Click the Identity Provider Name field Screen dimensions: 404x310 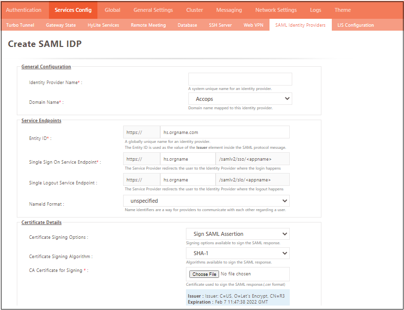pyautogui.click(x=240, y=79)
